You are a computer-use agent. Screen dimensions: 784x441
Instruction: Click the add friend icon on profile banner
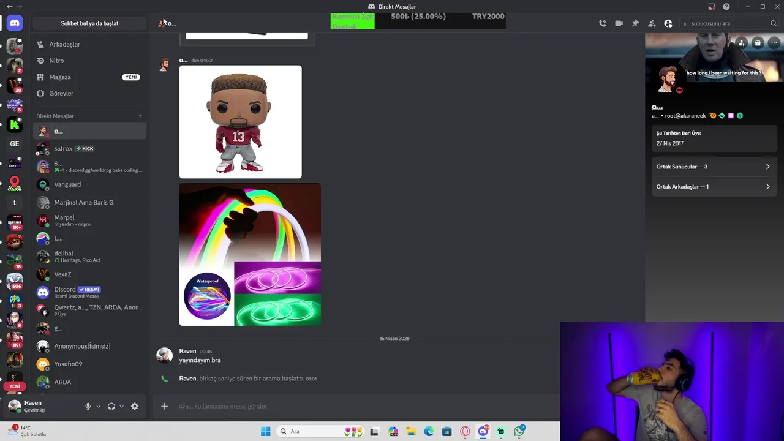(x=741, y=43)
